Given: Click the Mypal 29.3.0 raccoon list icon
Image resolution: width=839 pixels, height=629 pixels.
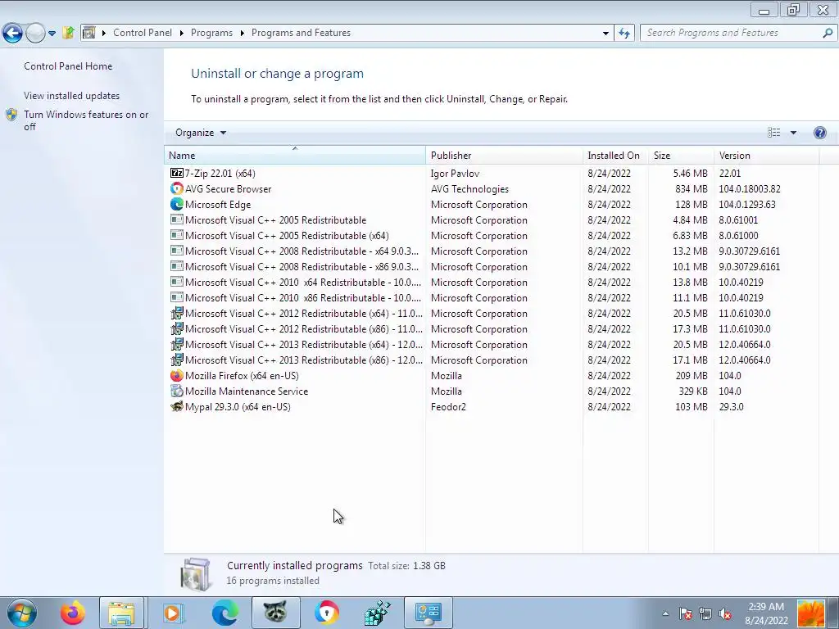Looking at the screenshot, I should point(177,406).
